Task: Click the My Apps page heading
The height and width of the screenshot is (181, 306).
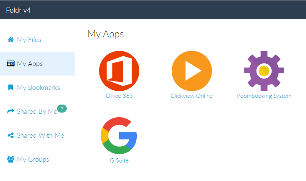Action: 106,34
